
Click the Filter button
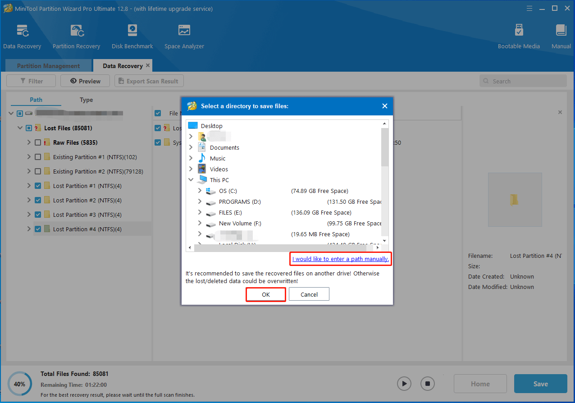coord(31,81)
